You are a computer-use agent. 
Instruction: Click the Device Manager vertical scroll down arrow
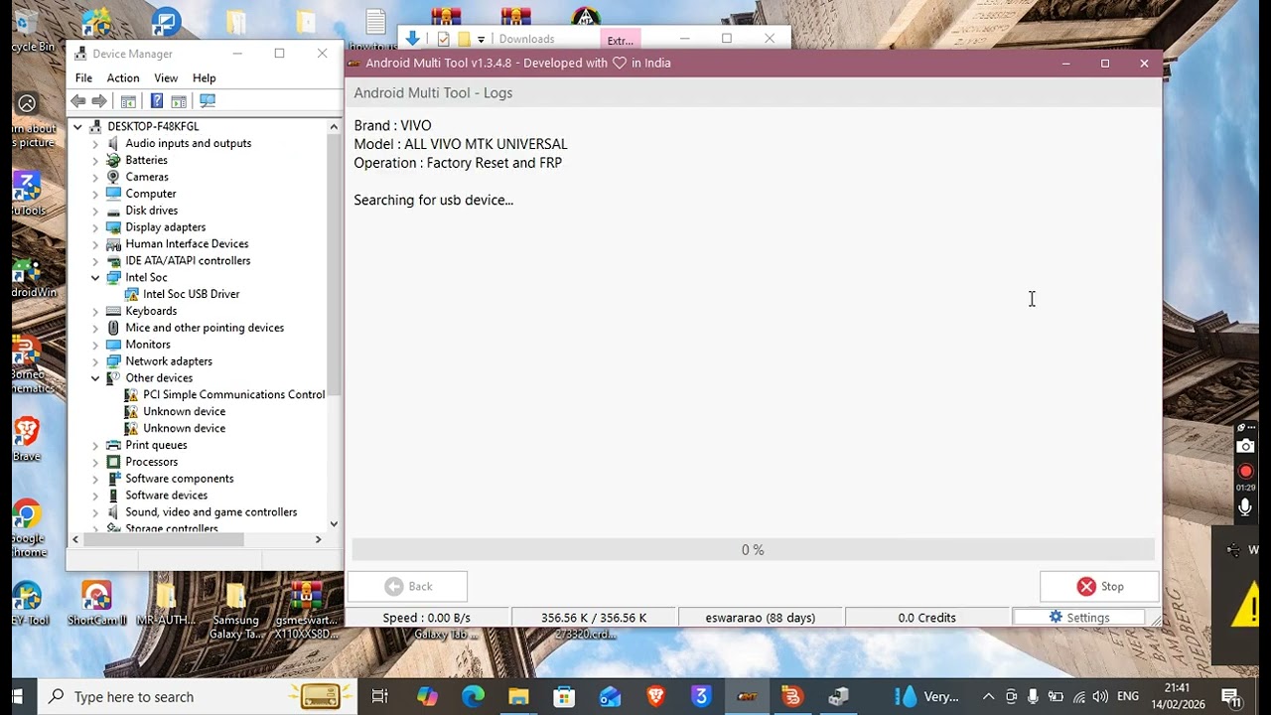pyautogui.click(x=334, y=523)
